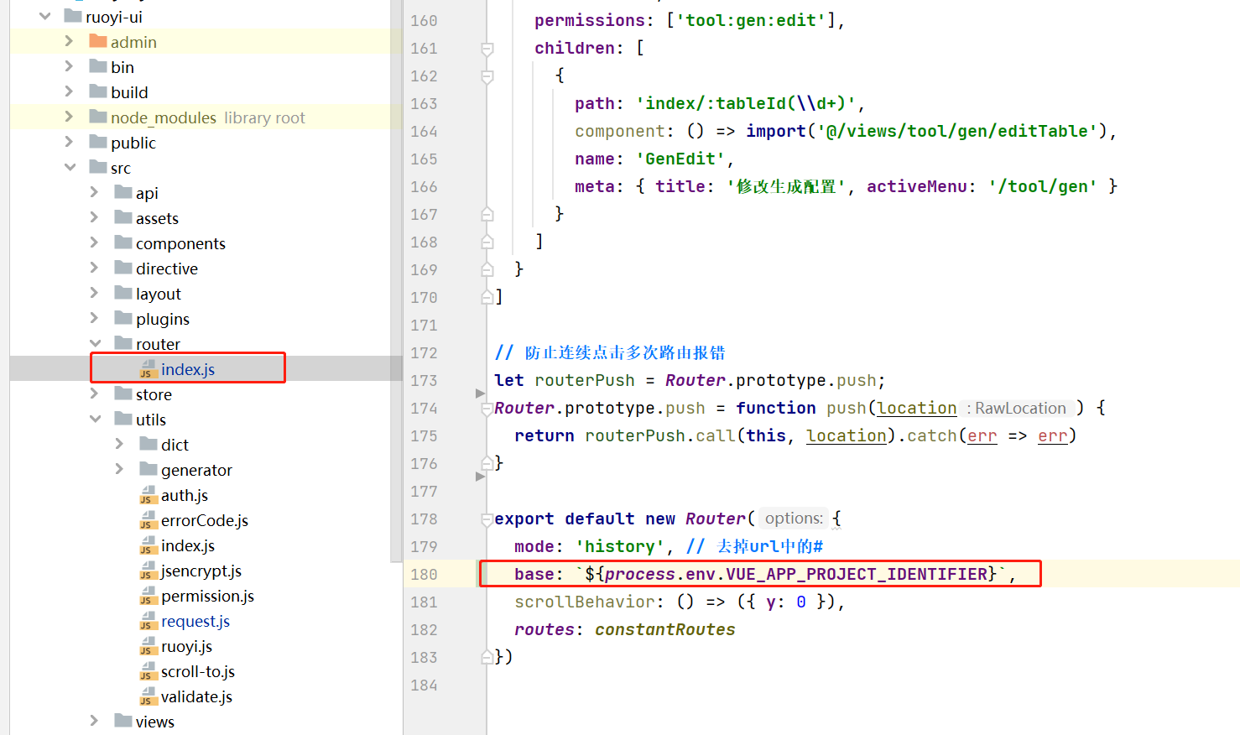Viewport: 1240px width, 735px height.
Task: Click the router folder icon
Action: (x=123, y=344)
